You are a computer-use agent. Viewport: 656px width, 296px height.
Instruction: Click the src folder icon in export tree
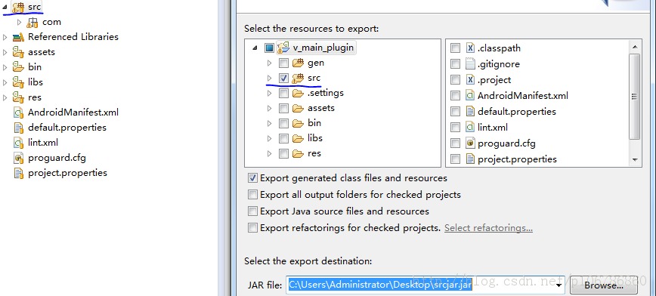point(298,79)
